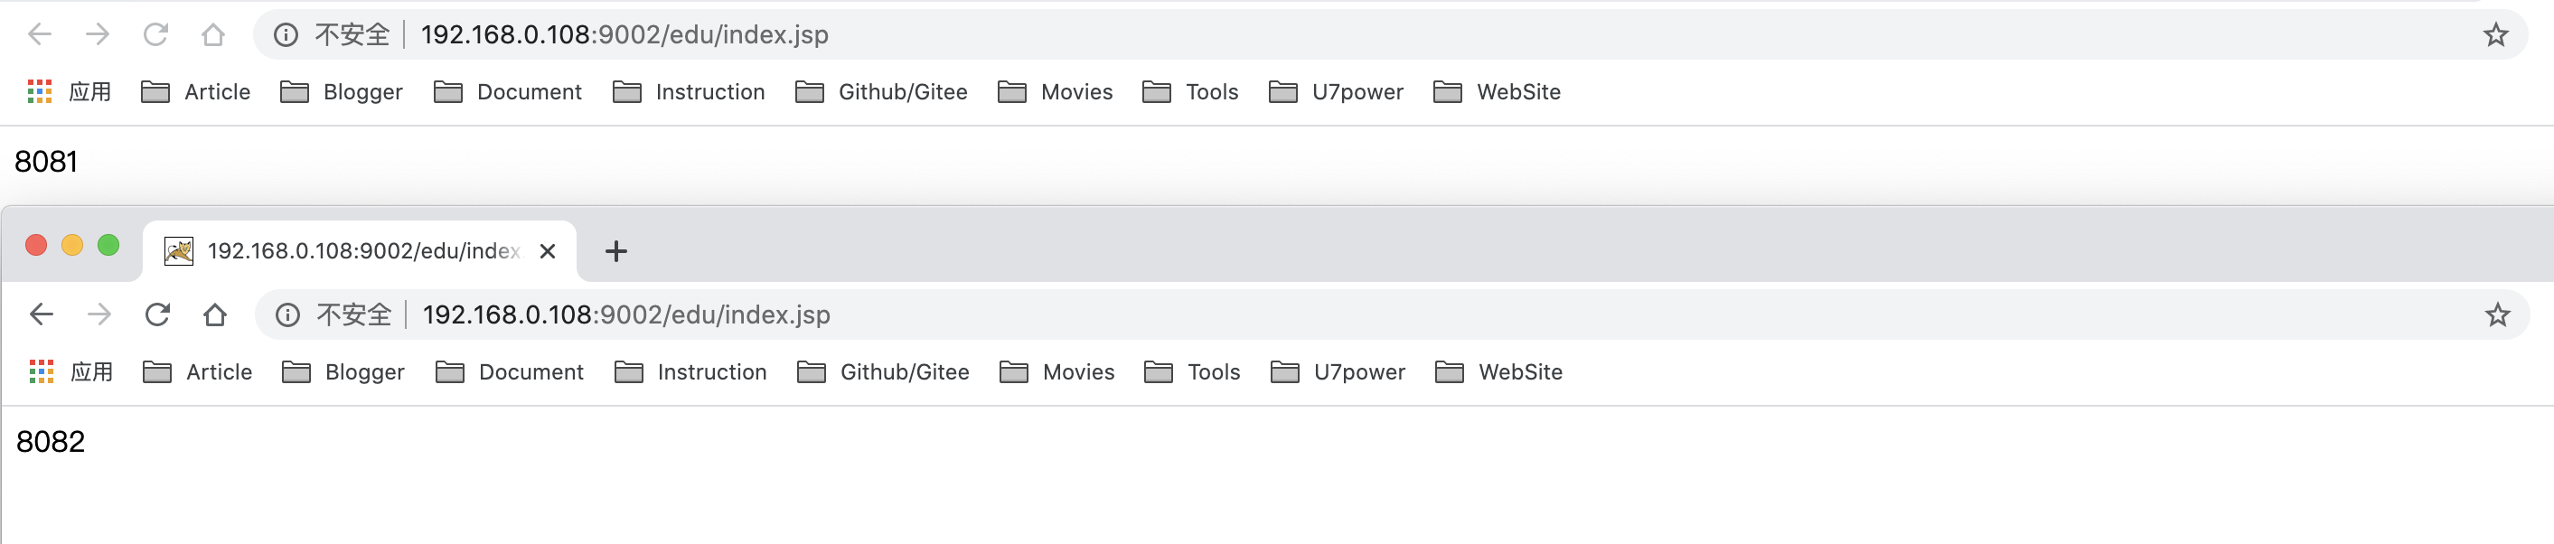2554x544 pixels.
Task: Open the apps grid icon in the 8081 window
Action: point(40,92)
